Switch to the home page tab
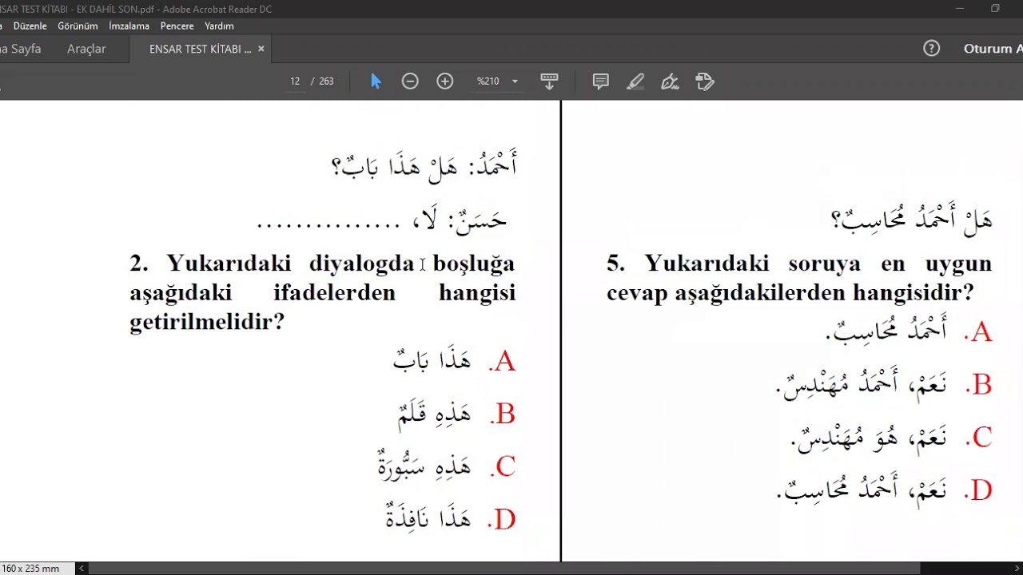1023x575 pixels. coord(20,49)
